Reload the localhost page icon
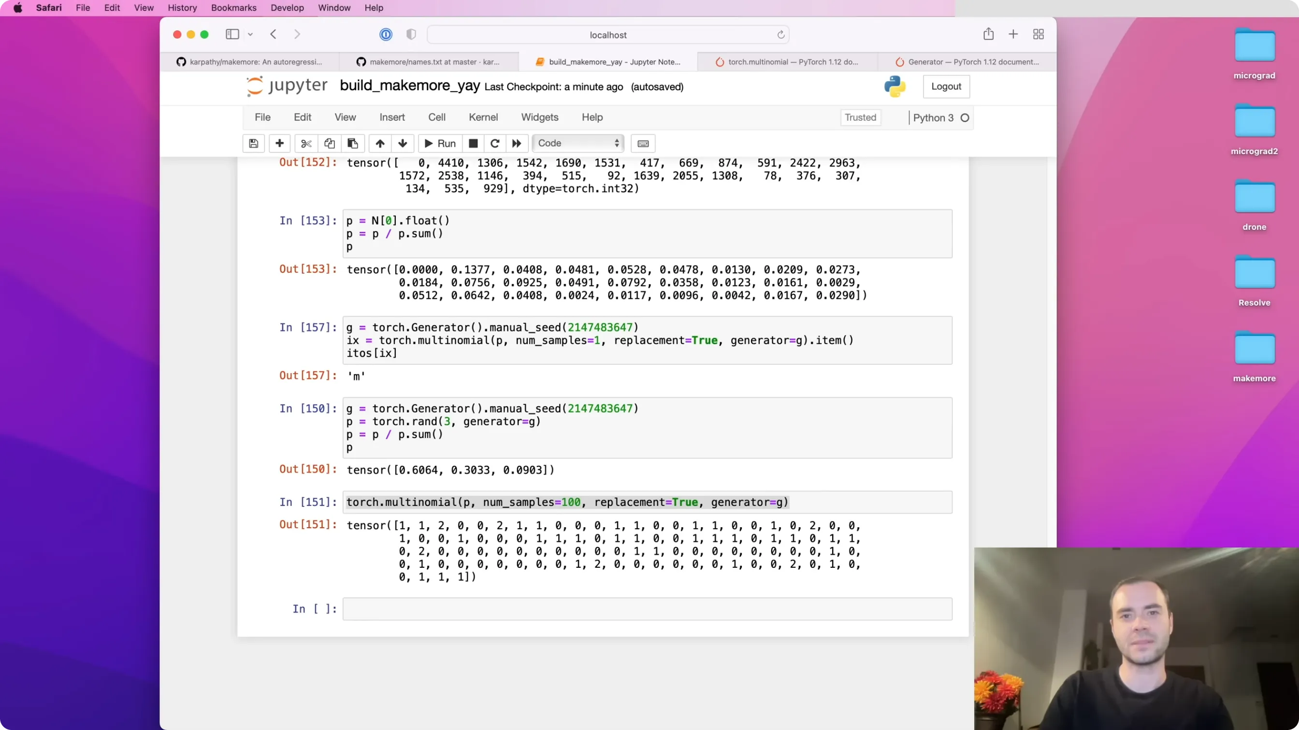1299x730 pixels. [x=780, y=35]
